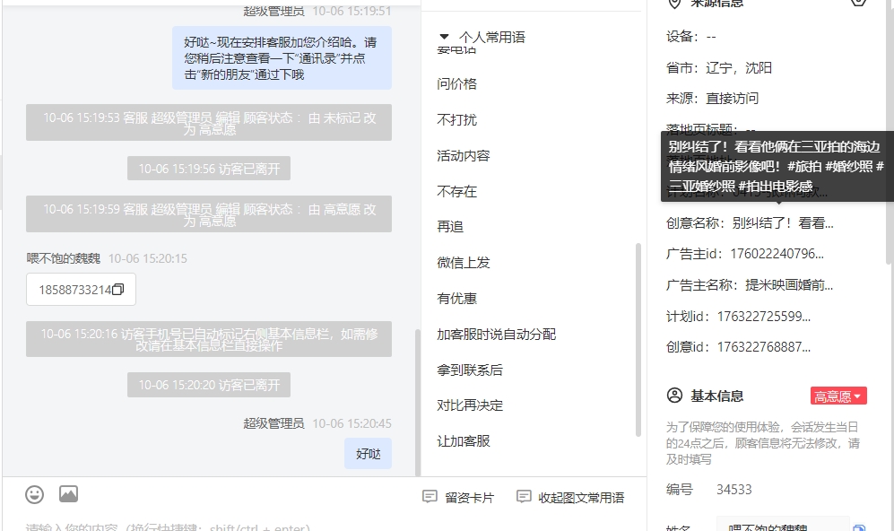
Task: Click the 创意名称 value 别纠结了！看看...
Action: (x=783, y=223)
